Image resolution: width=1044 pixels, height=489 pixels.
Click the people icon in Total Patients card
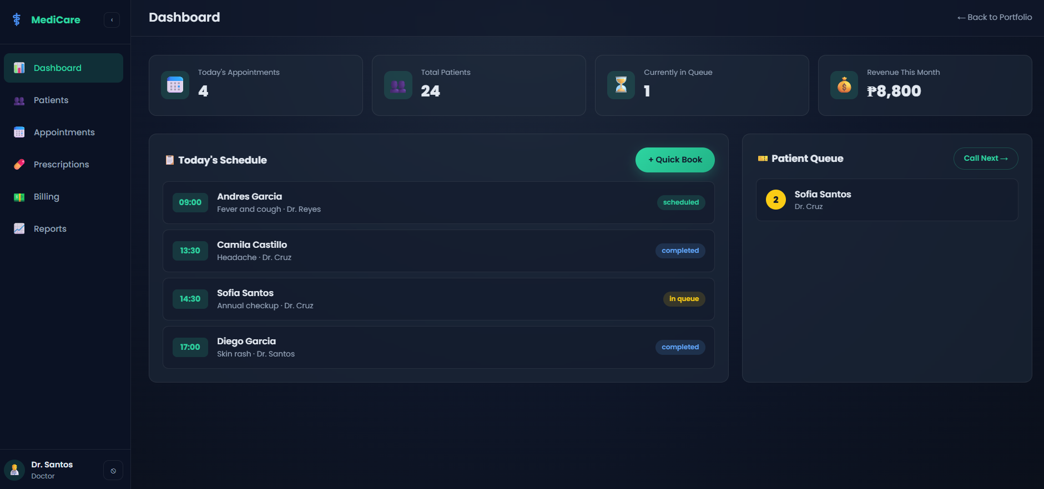tap(398, 85)
